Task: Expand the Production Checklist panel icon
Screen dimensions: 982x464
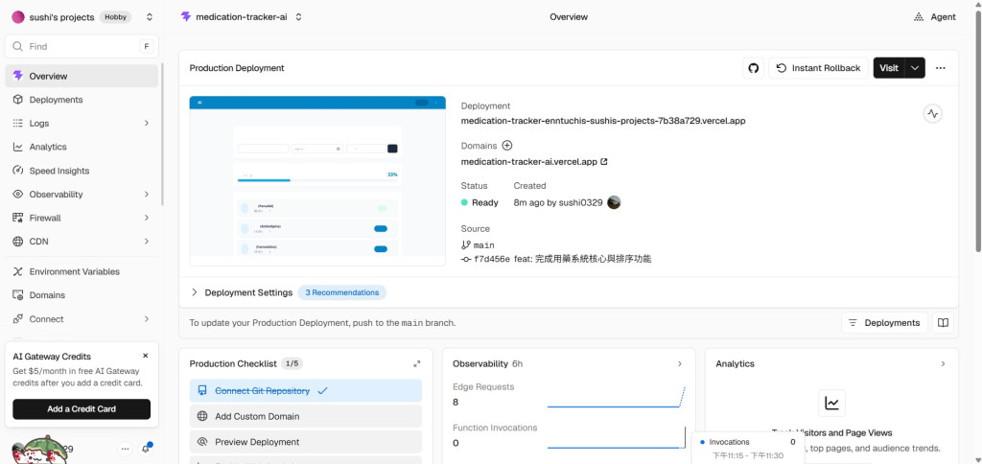Action: [417, 363]
